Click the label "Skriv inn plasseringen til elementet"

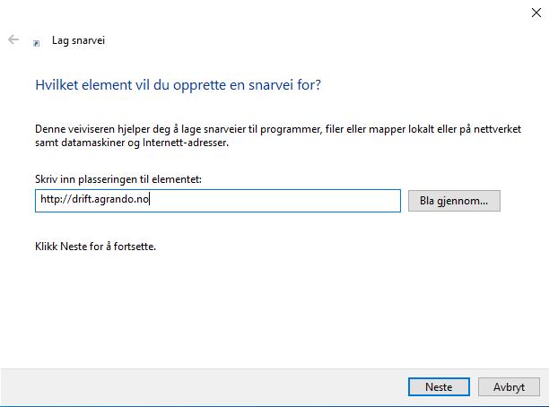[x=118, y=179]
